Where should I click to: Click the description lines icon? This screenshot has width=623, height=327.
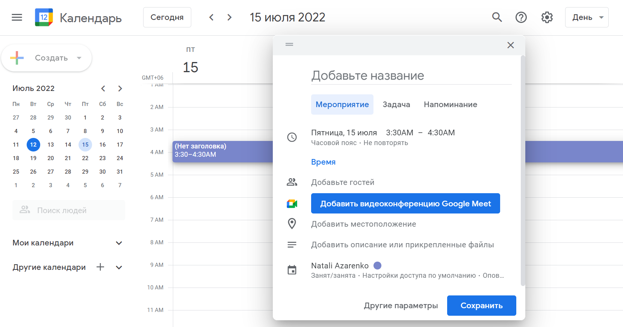tap(292, 245)
